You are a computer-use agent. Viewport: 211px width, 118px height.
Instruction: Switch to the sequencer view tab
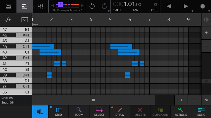click(25, 6)
